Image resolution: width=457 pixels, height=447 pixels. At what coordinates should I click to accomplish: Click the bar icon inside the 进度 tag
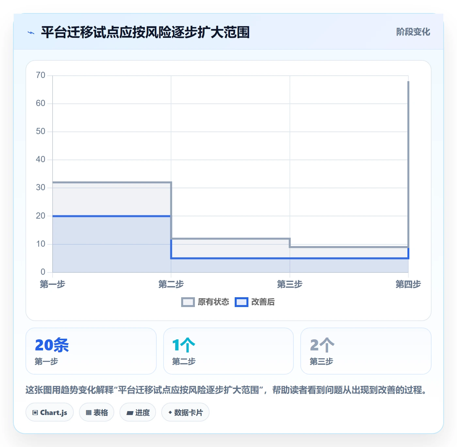pyautogui.click(x=130, y=413)
